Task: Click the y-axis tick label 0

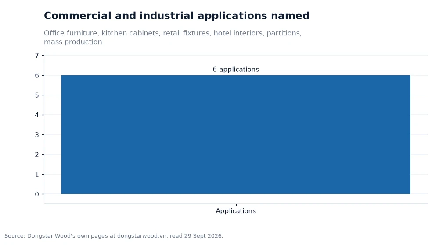Action: [37, 194]
